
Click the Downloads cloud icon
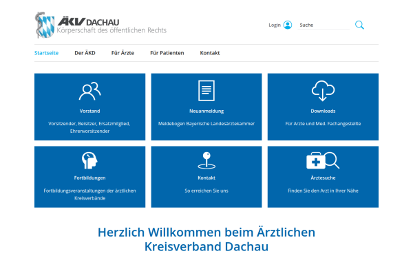pyautogui.click(x=324, y=91)
